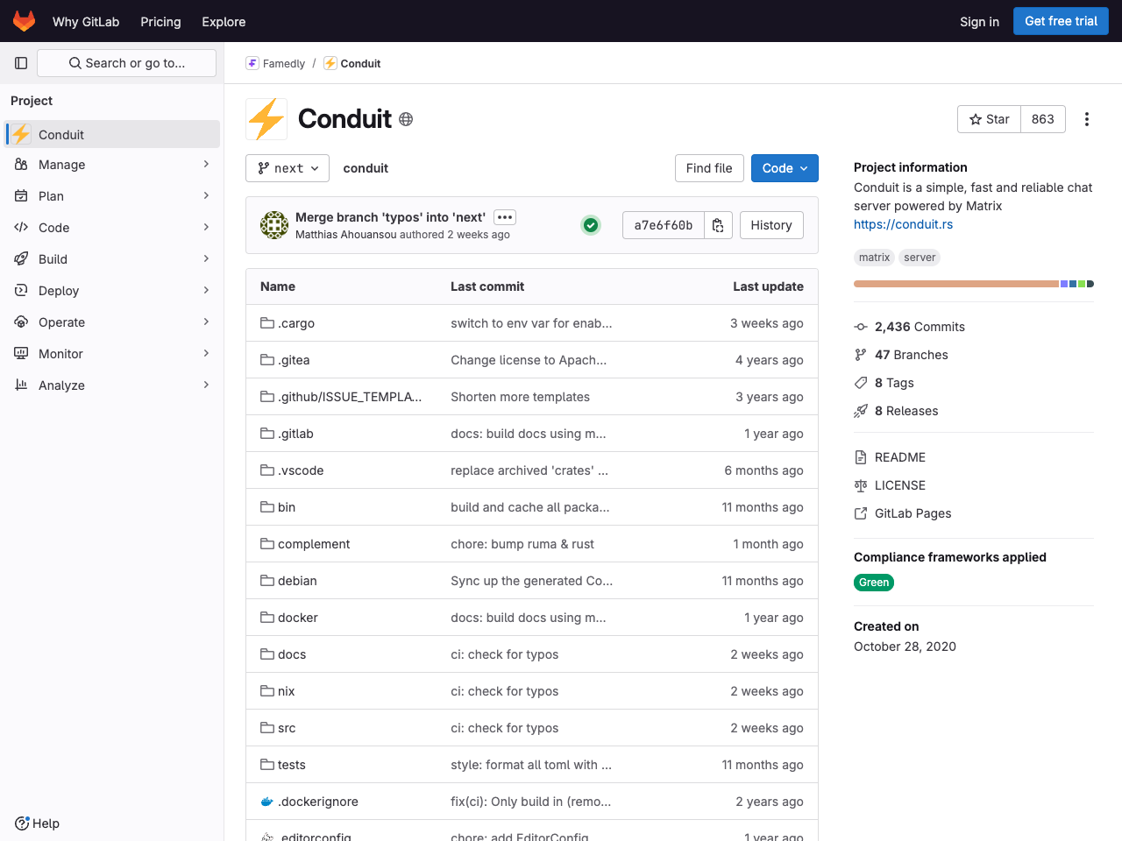Click the LICENSE scale icon
1122x841 pixels.
click(861, 485)
